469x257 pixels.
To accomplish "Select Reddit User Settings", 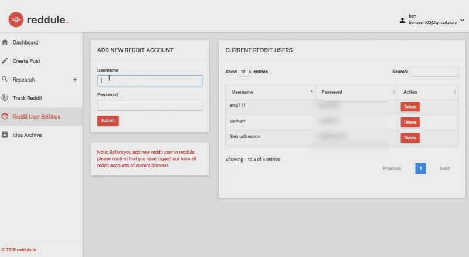I will [36, 117].
